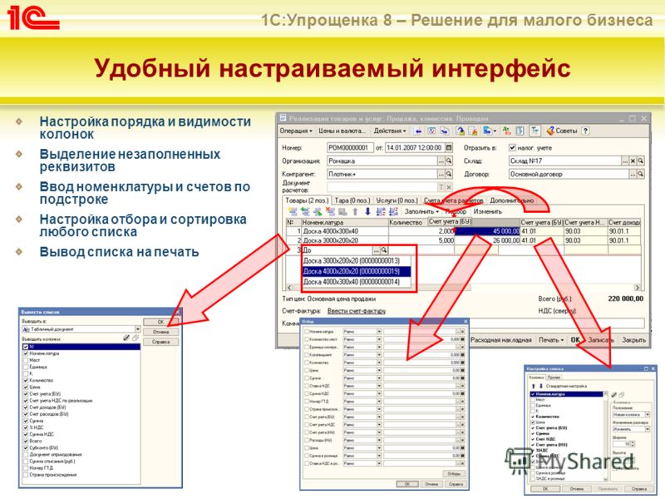The image size is (665, 499).
Task: Open the Операция dropdown menu
Action: 296,131
